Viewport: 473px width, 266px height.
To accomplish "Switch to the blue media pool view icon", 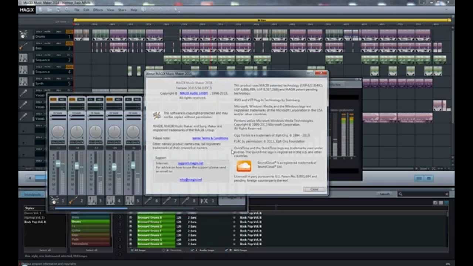I will tap(447, 202).
